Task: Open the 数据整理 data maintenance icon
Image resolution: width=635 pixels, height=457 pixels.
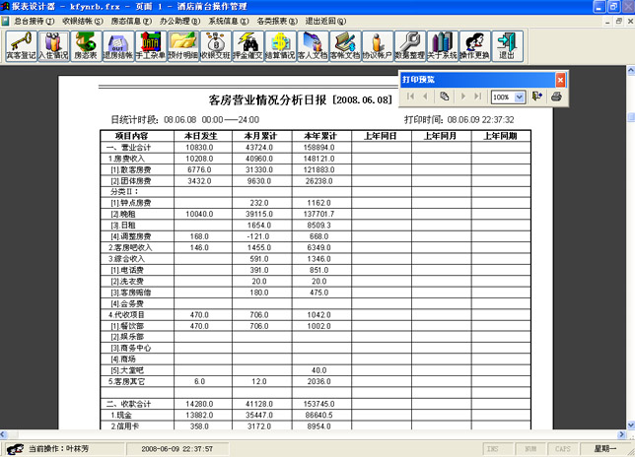Action: [x=410, y=45]
